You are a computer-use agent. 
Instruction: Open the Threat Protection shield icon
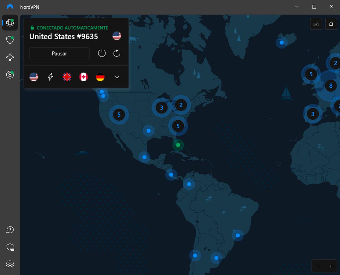pos(10,40)
